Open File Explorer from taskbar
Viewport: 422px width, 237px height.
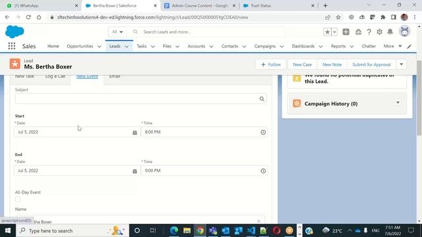tap(187, 230)
